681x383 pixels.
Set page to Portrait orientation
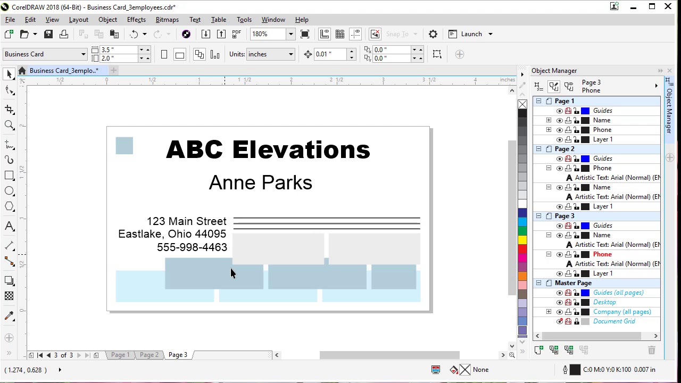[x=164, y=54]
